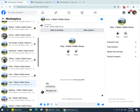
Task: Open the $1,340 4 Beds 3 Baths listing
Action: coord(54,27)
